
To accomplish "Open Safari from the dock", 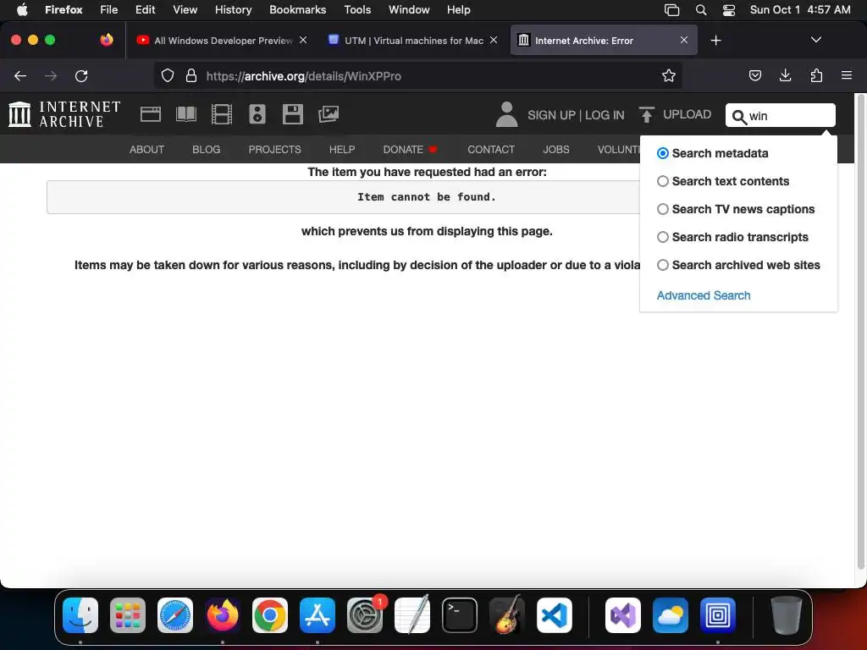I will 175,615.
